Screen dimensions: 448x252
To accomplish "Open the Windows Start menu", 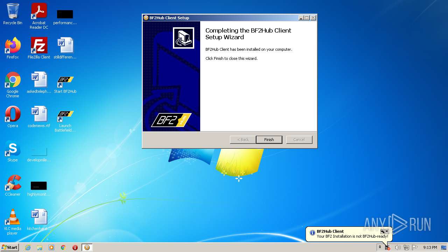I will click(9, 247).
